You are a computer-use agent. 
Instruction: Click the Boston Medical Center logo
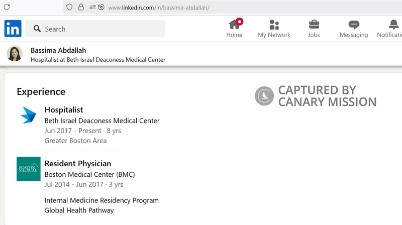click(29, 169)
